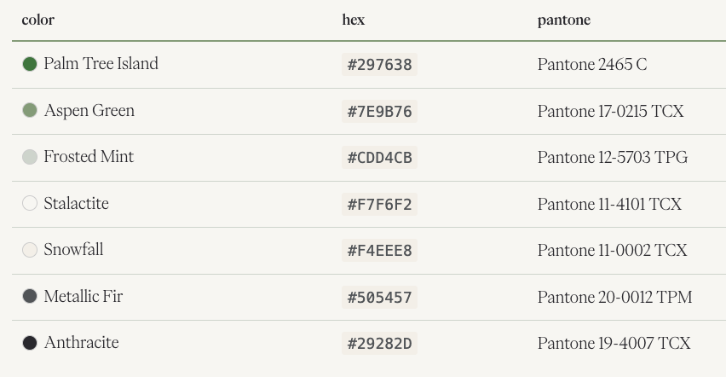Click the Stalactite color swatch

[x=30, y=203]
